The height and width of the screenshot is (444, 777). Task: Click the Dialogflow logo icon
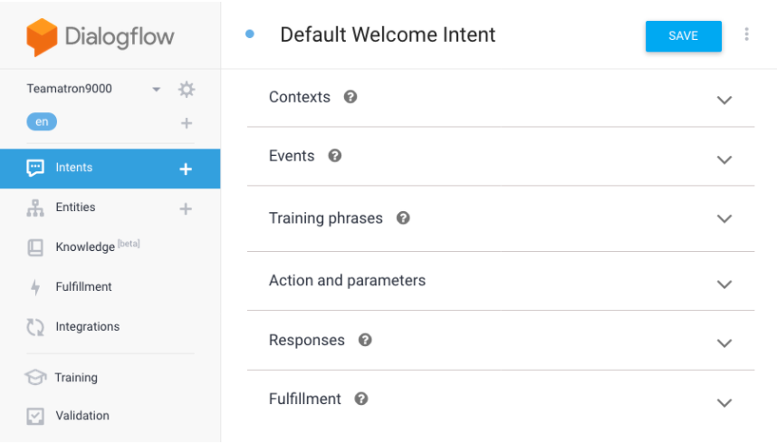click(42, 37)
